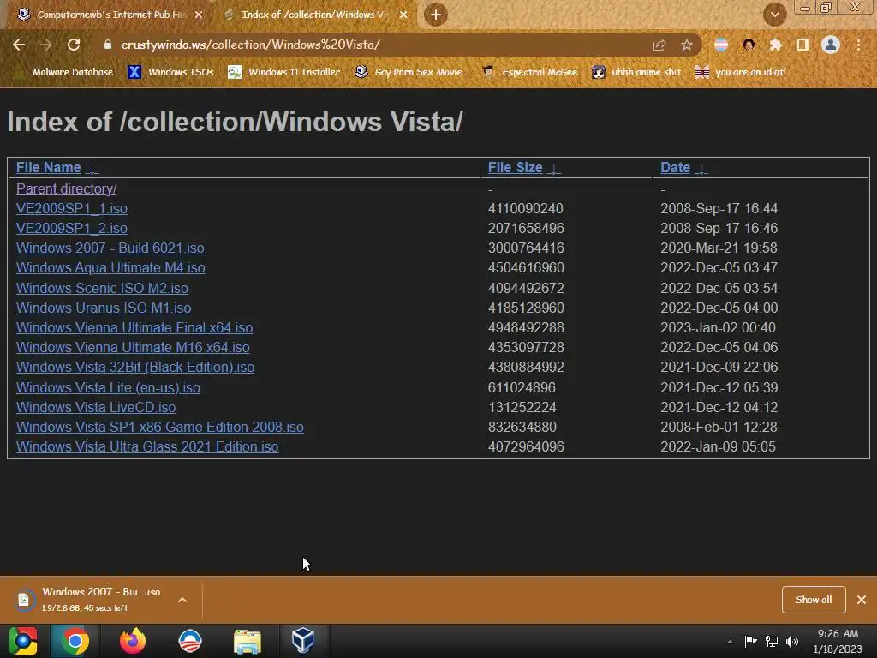This screenshot has width=877, height=658.
Task: Download Windows Aqua Ultimate M4.iso
Action: 110,267
